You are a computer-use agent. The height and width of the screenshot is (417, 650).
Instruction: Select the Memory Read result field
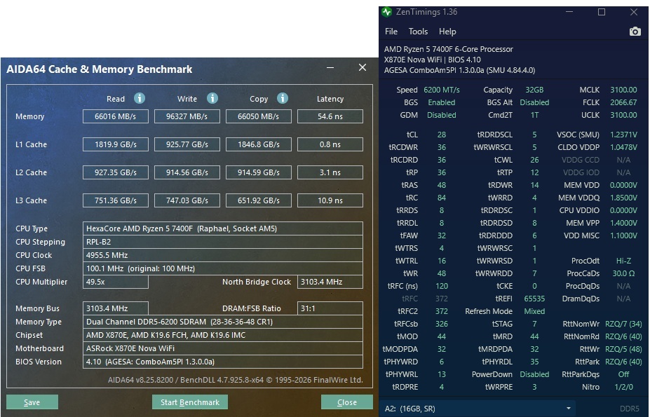pyautogui.click(x=115, y=116)
